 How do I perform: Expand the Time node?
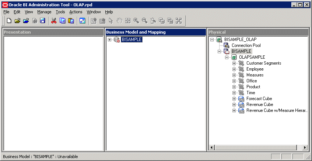point(234,93)
